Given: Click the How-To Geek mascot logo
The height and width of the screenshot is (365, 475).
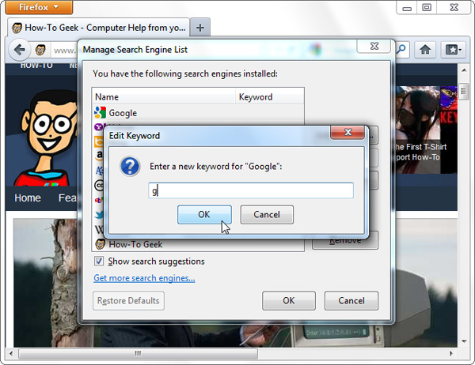Looking at the screenshot, I should (x=47, y=138).
